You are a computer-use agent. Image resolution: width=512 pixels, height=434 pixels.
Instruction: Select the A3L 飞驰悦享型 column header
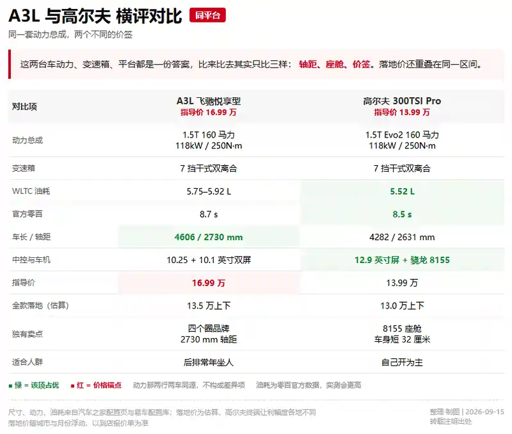pos(209,106)
